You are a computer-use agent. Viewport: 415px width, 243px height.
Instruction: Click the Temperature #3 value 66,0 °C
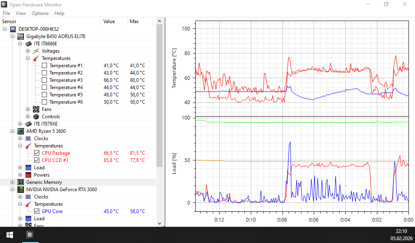coord(111,80)
